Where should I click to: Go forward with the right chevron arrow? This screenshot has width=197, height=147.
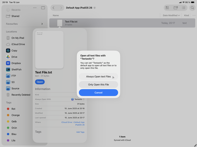(61, 8)
